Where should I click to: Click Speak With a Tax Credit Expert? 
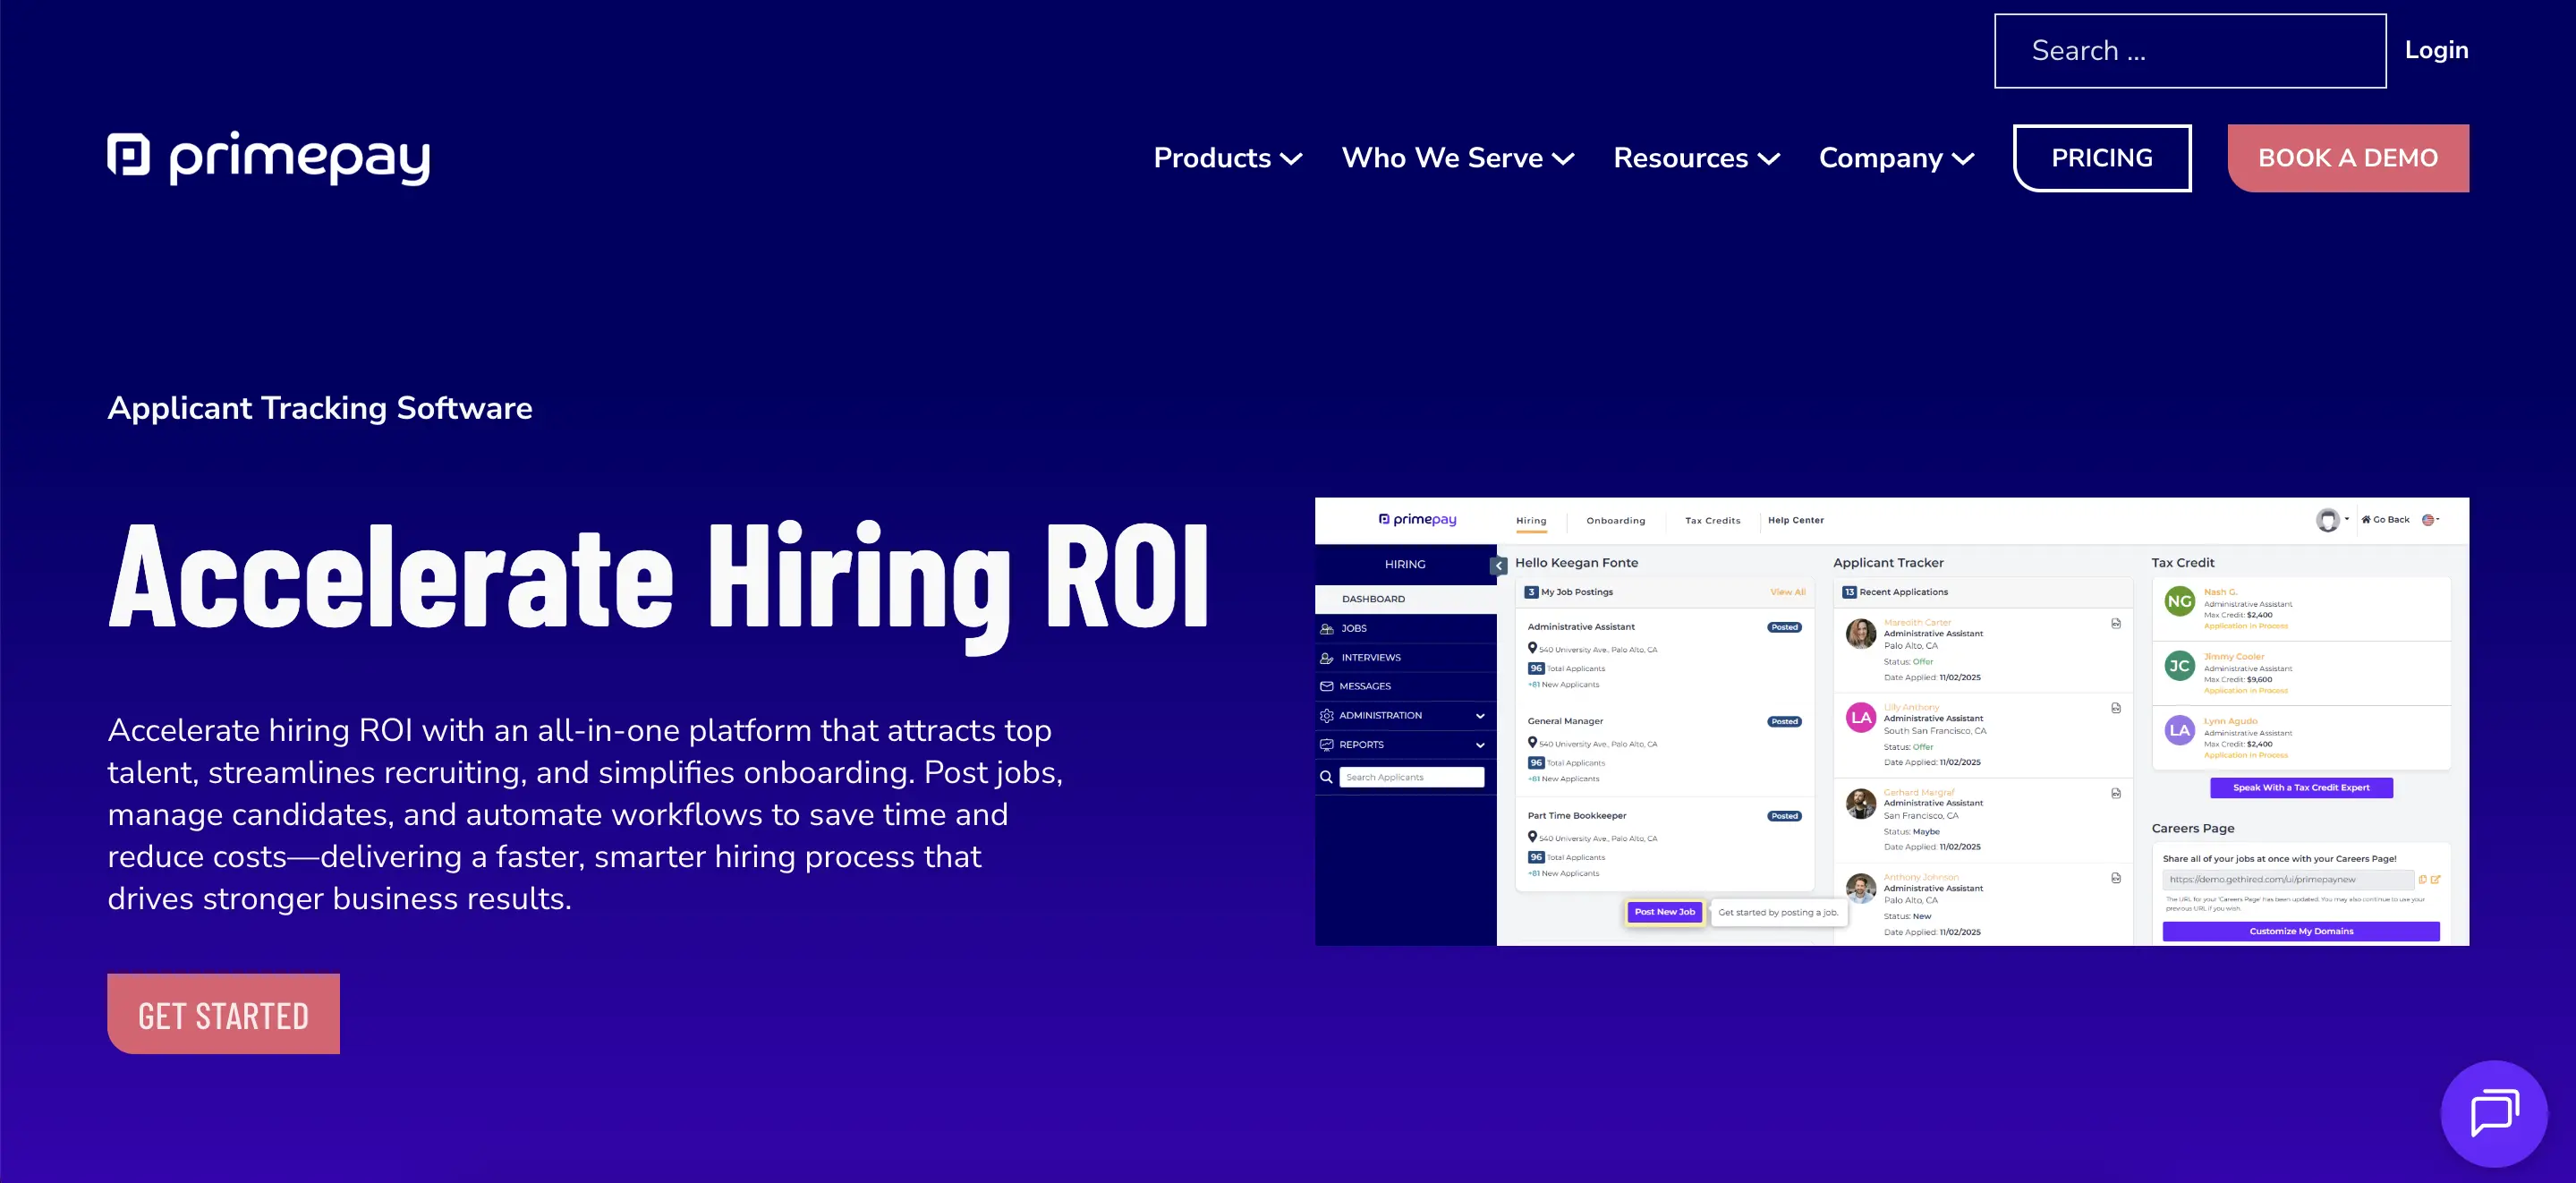coord(2301,788)
